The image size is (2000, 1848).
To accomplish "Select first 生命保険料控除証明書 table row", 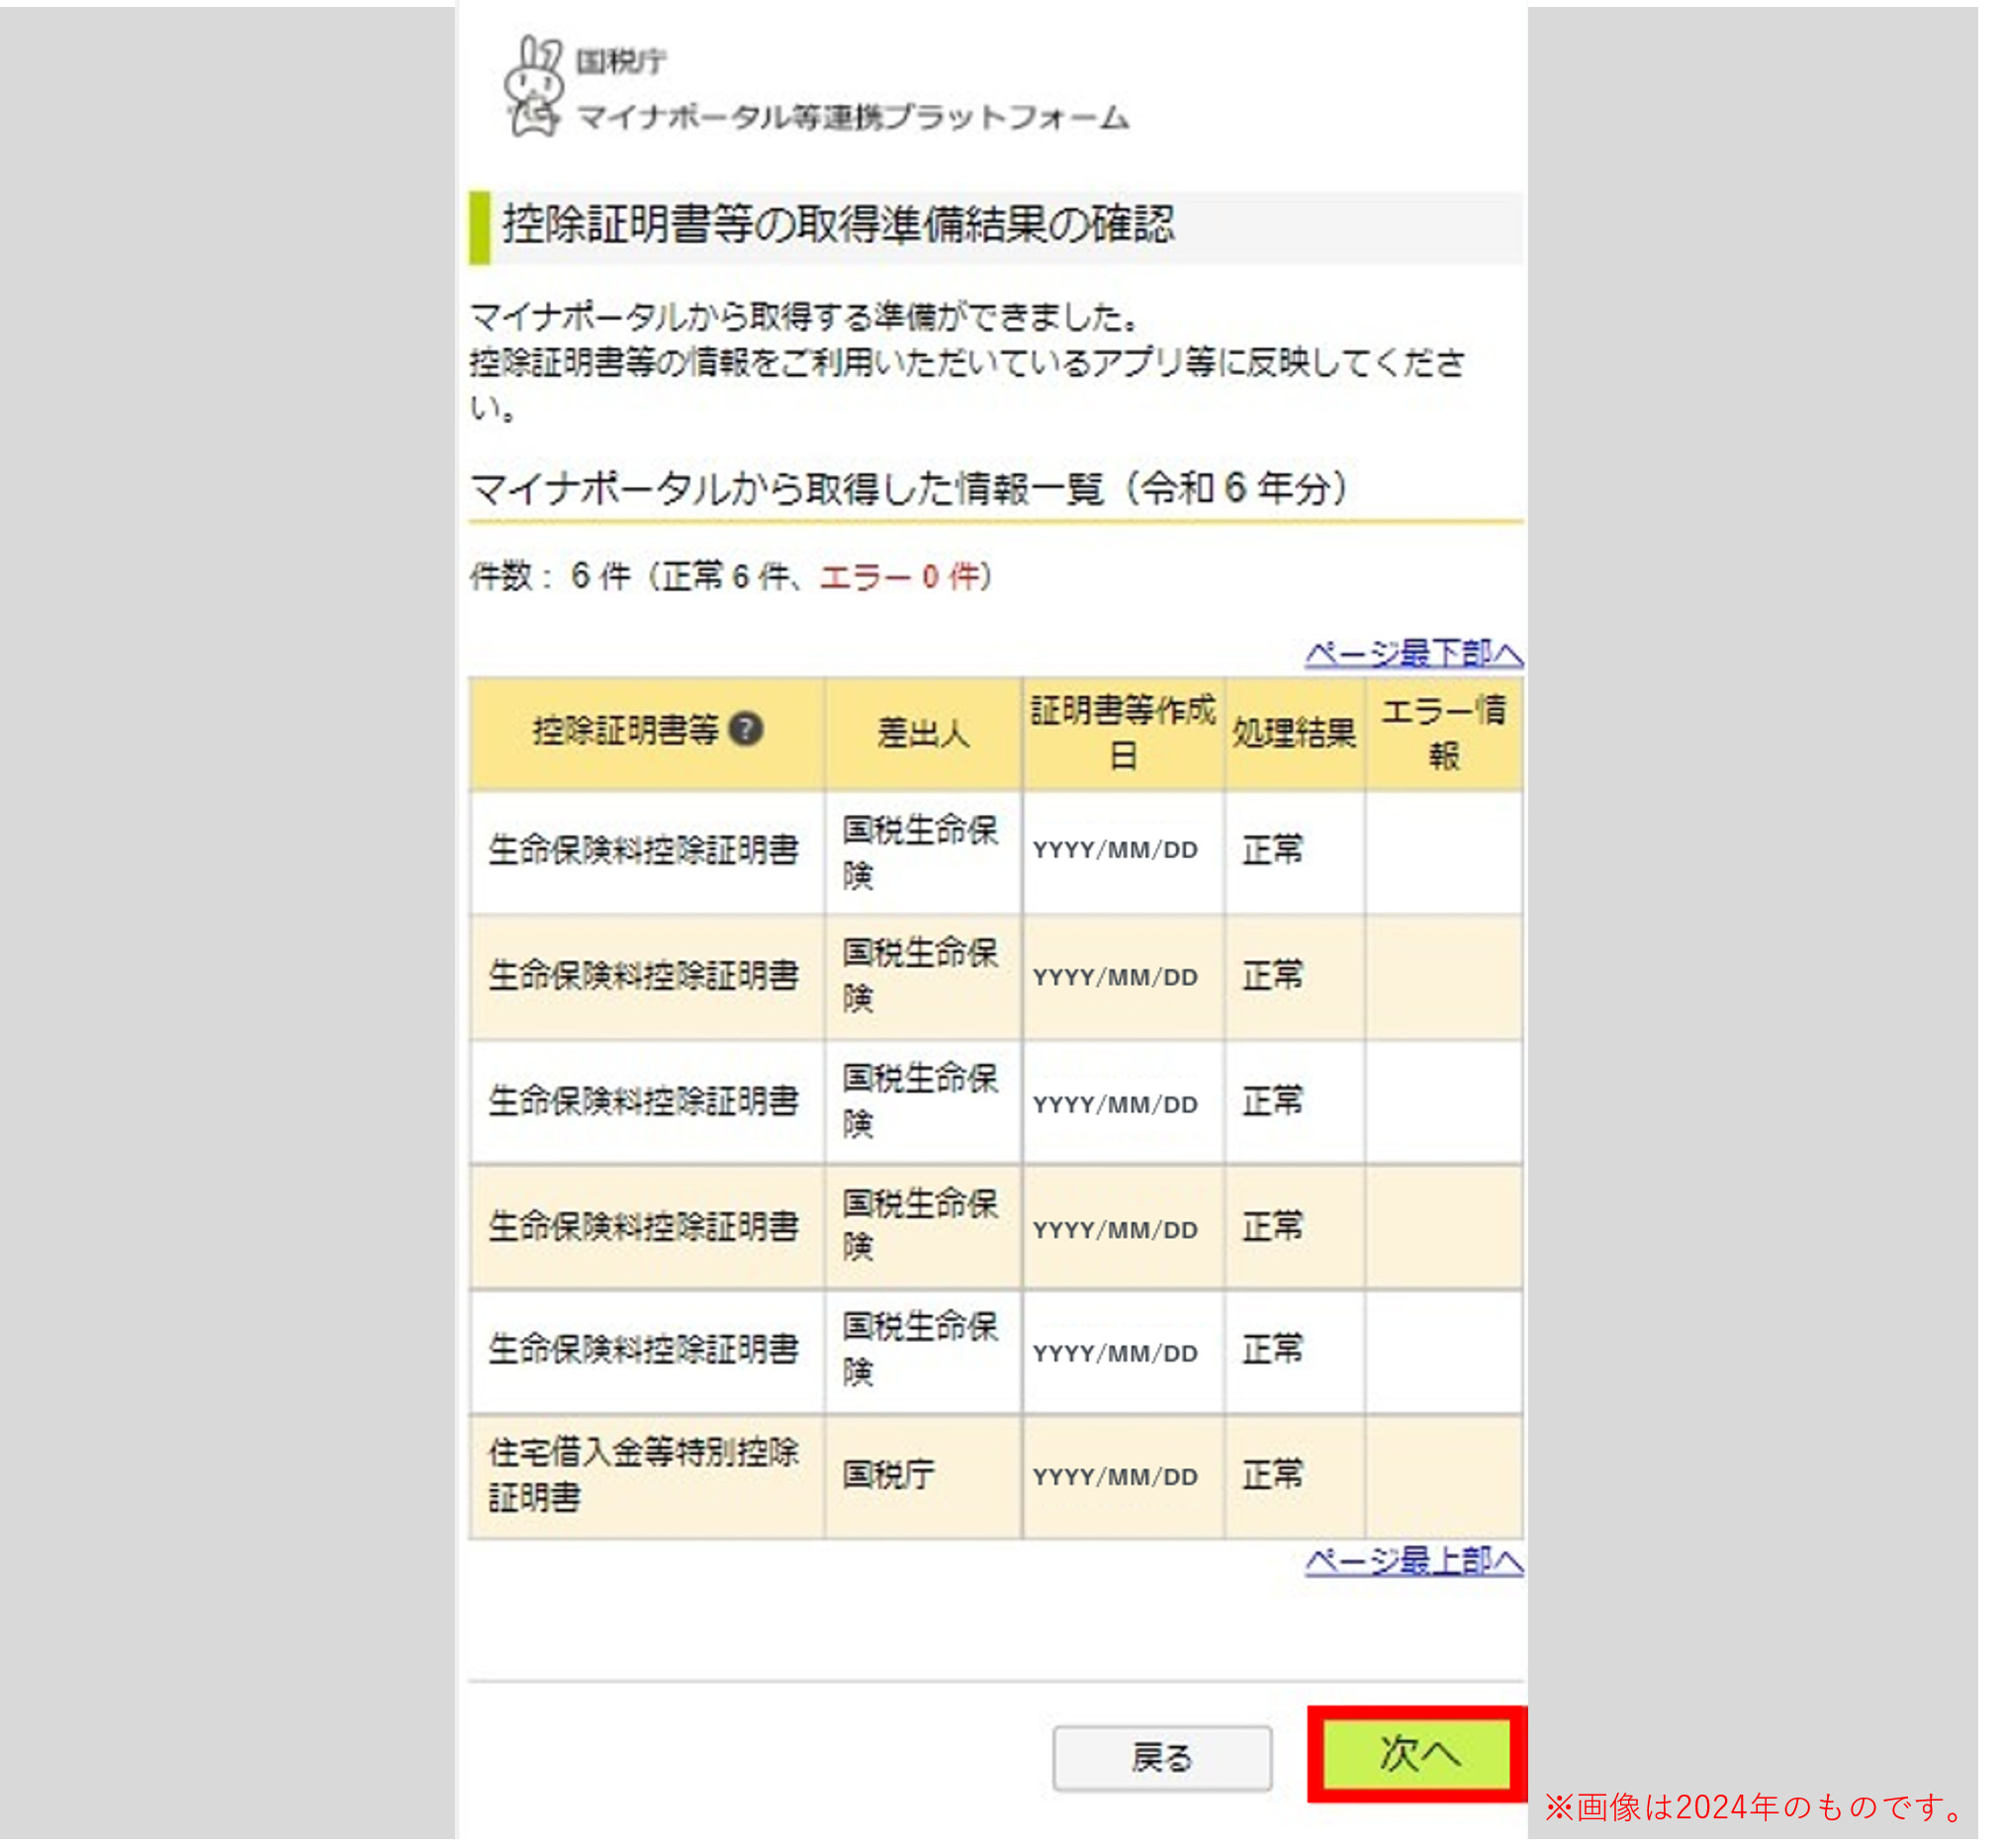I will pos(643,850).
